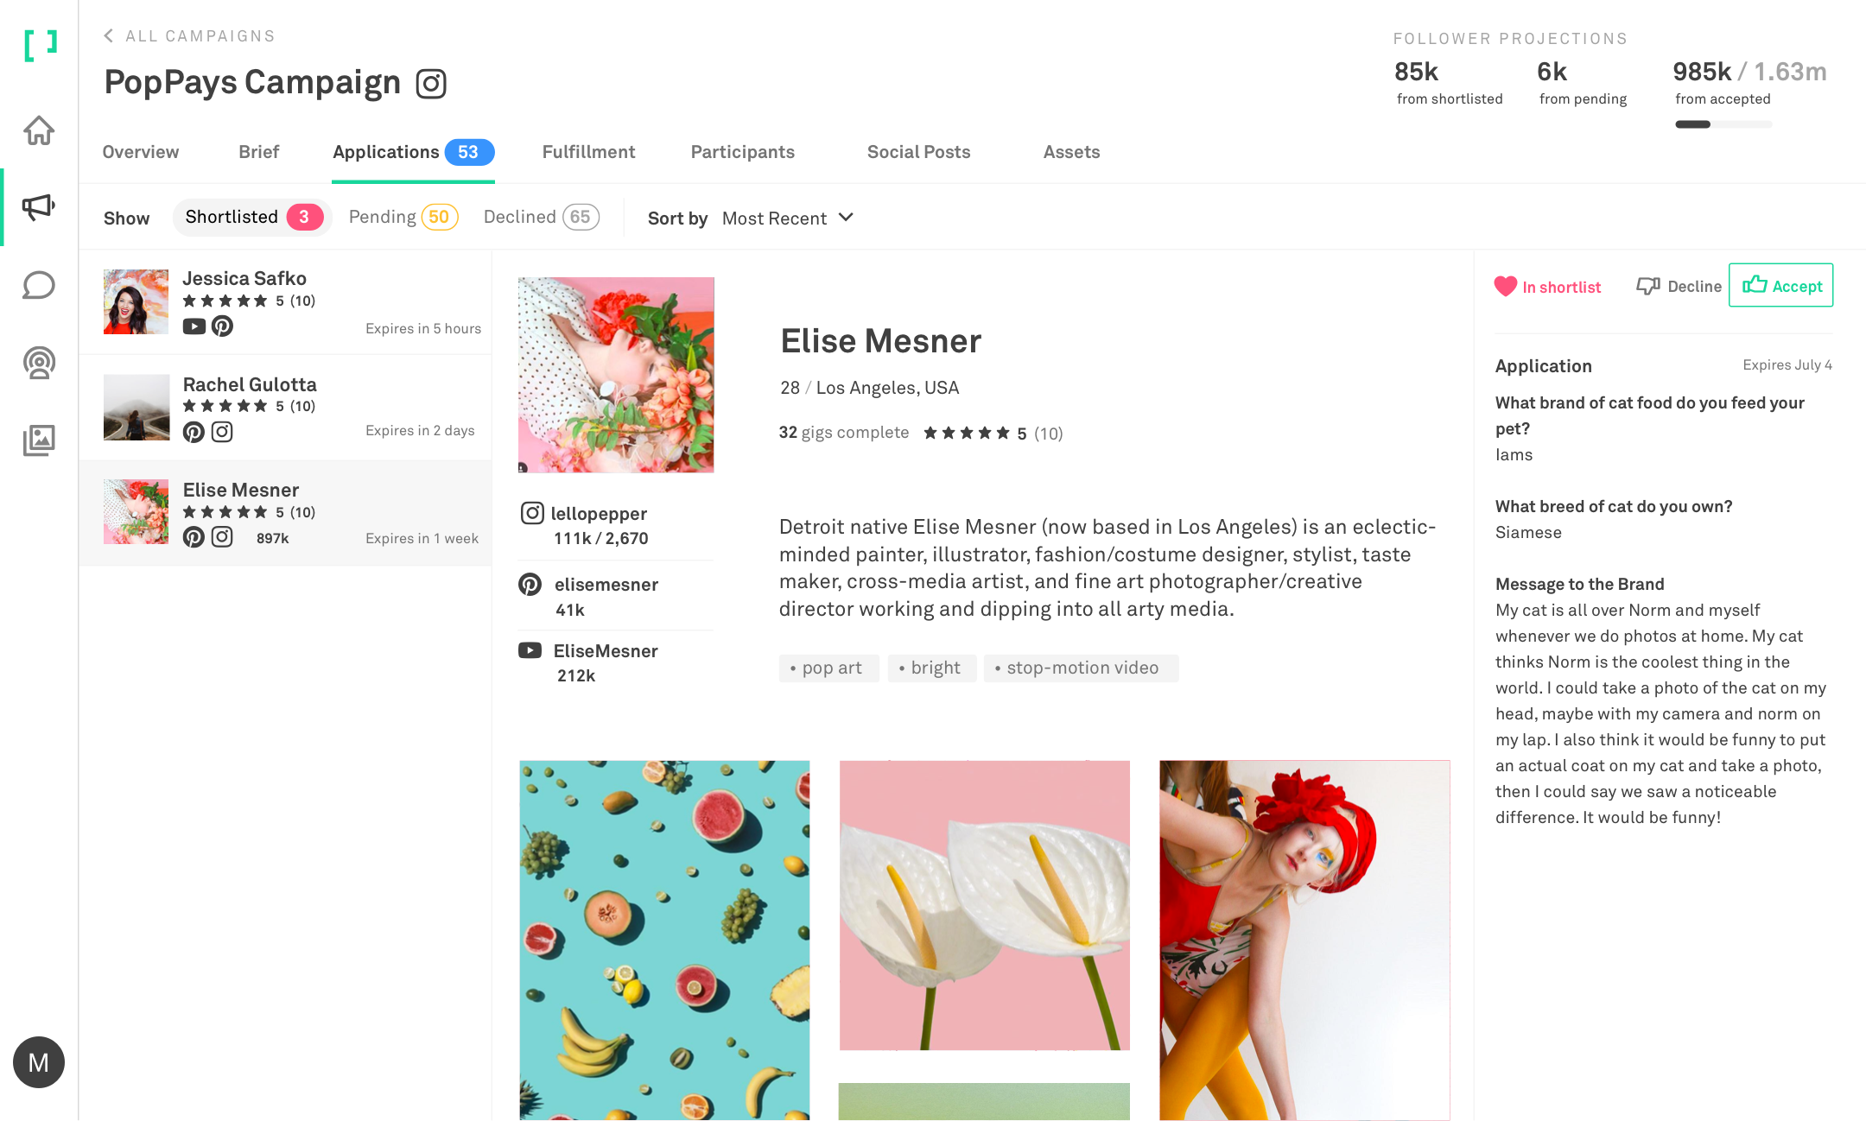This screenshot has height=1121, width=1866.
Task: Click the Instagram icon beside campaign title
Action: [x=431, y=84]
